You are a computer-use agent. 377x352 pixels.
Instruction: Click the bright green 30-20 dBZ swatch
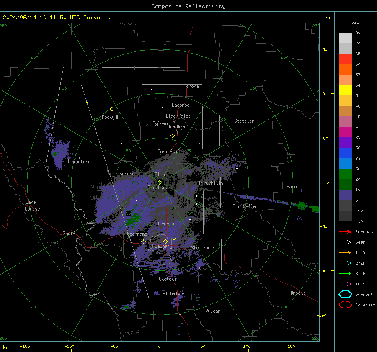tap(345, 174)
